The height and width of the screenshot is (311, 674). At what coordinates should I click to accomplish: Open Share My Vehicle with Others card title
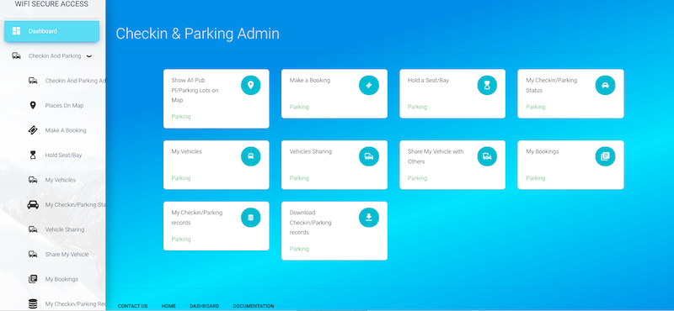tap(436, 156)
